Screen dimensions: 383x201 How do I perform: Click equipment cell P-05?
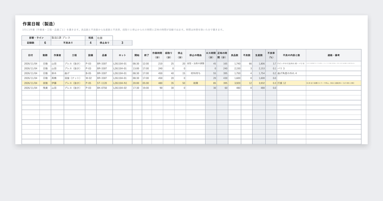click(x=91, y=83)
